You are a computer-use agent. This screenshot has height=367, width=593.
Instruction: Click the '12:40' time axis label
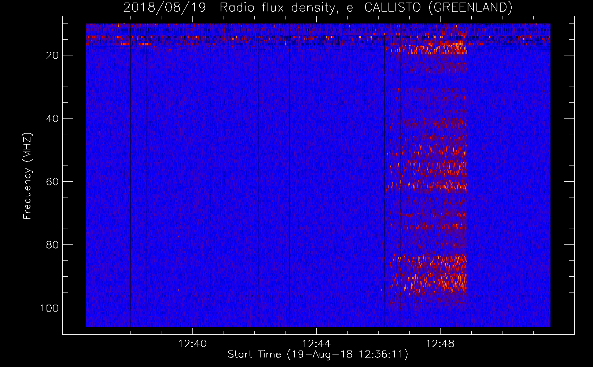192,344
